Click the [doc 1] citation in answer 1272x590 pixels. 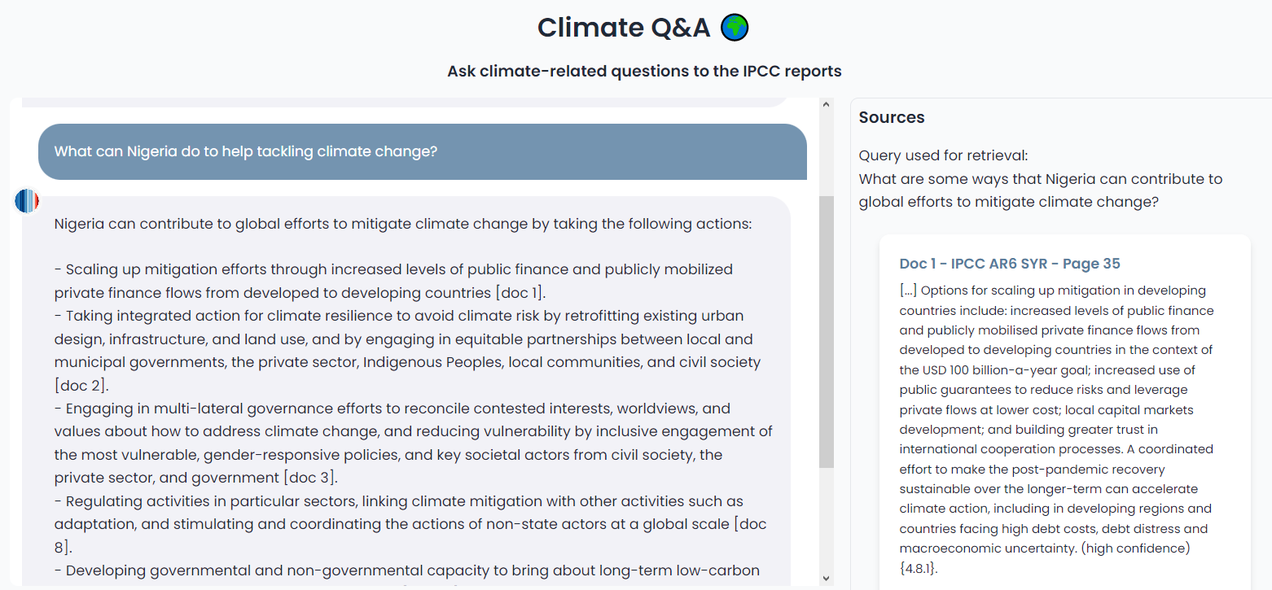[x=519, y=293]
